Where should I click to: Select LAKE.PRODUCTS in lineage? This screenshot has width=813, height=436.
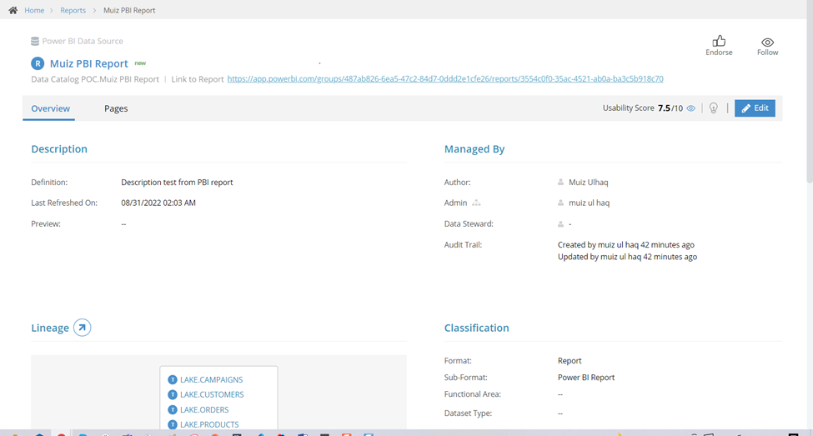pyautogui.click(x=209, y=424)
